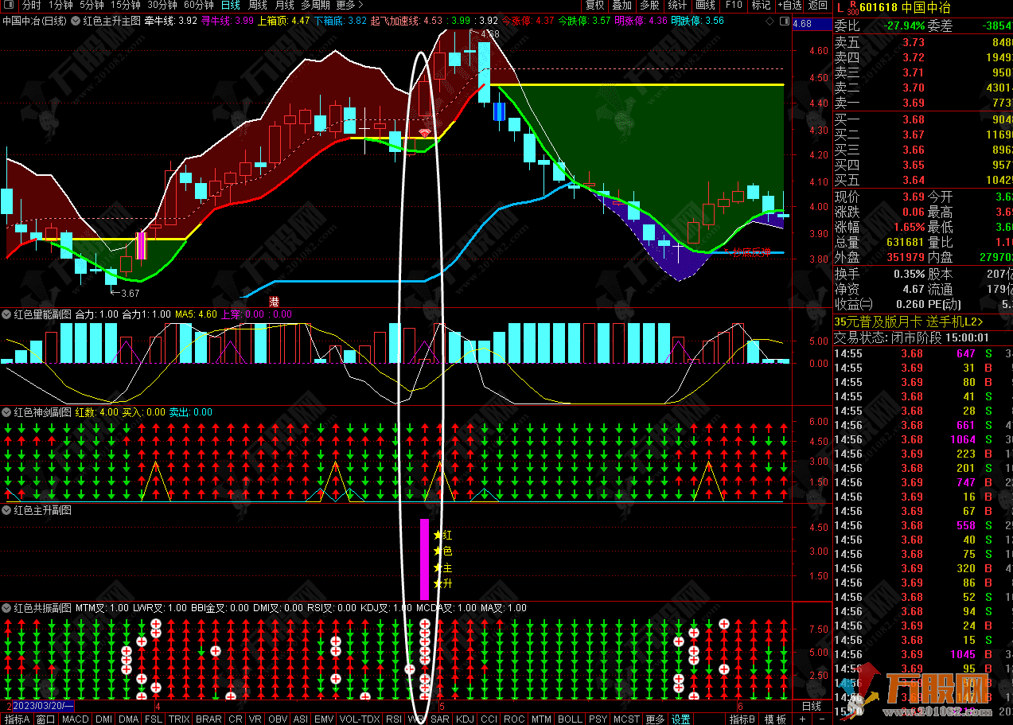This screenshot has width=1013, height=725.
Task: Select the 日线 daily period
Action: click(x=231, y=5)
